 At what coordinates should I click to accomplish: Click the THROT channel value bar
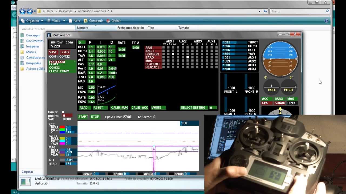(x=234, y=42)
